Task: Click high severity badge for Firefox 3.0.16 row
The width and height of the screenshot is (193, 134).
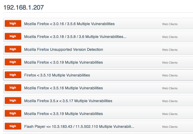Action: click(13, 24)
